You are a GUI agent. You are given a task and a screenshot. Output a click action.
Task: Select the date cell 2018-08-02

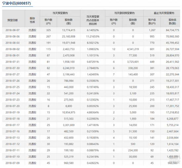click(13, 49)
